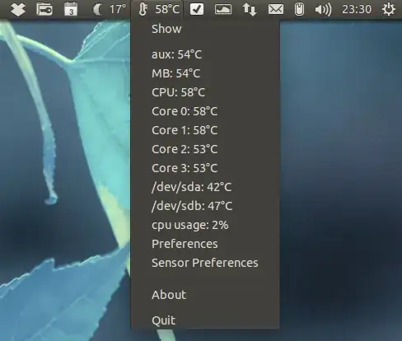Open the weather indicator showing 17°
Image resolution: width=402 pixels, height=341 pixels.
click(110, 9)
